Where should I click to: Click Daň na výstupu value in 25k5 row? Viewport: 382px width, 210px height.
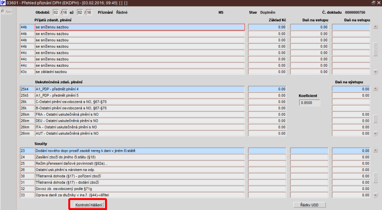(351, 96)
